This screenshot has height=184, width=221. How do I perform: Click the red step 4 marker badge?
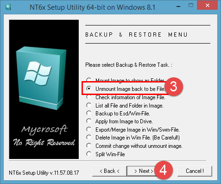tap(164, 170)
